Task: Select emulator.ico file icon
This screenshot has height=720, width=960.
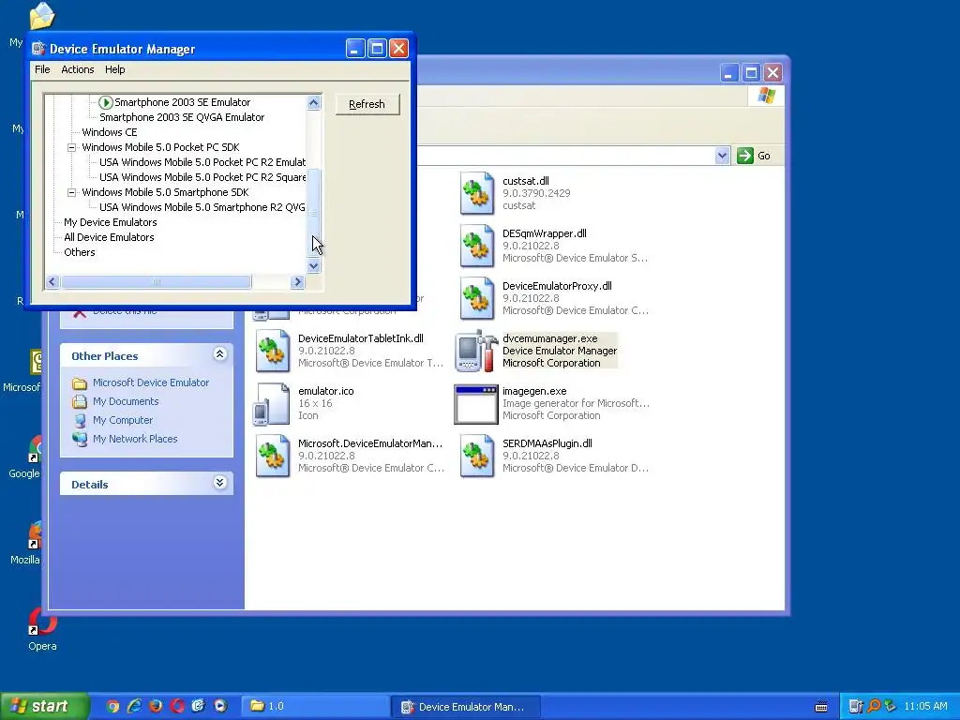Action: 272,403
